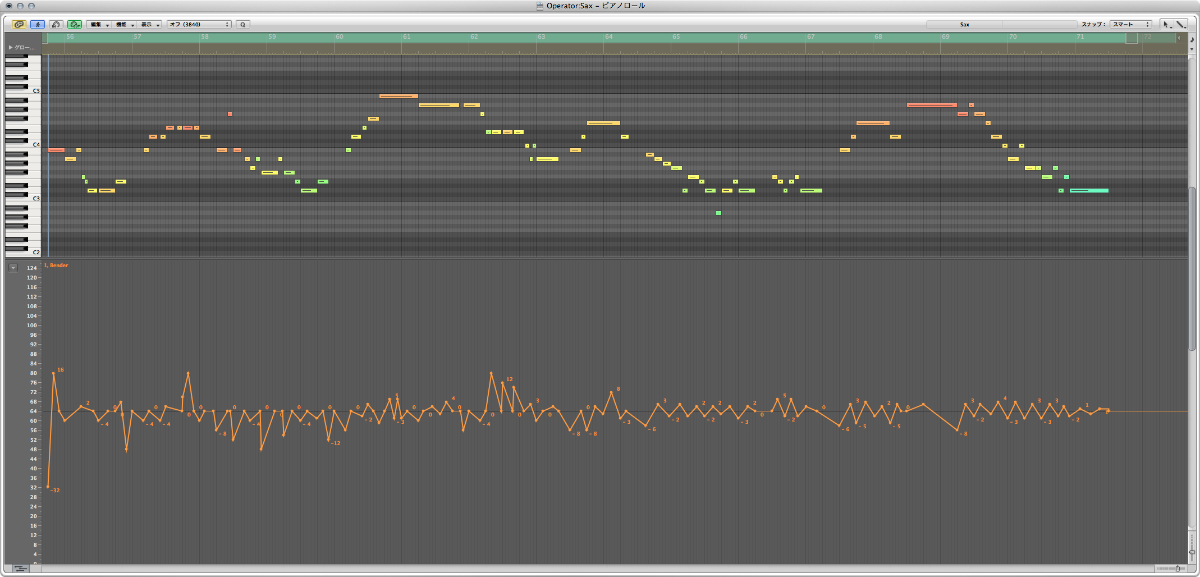Open the スマート snap mode dropdown

(1130, 24)
